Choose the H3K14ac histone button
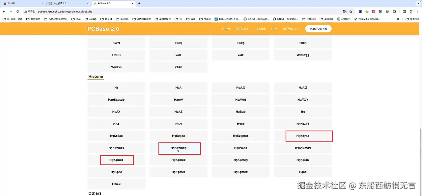Screen dimensions: 422x196 [303, 124]
